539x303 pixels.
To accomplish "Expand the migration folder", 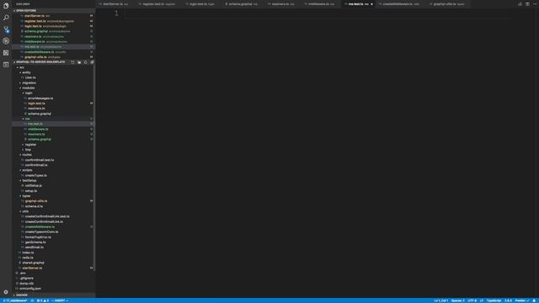I will pos(29,82).
